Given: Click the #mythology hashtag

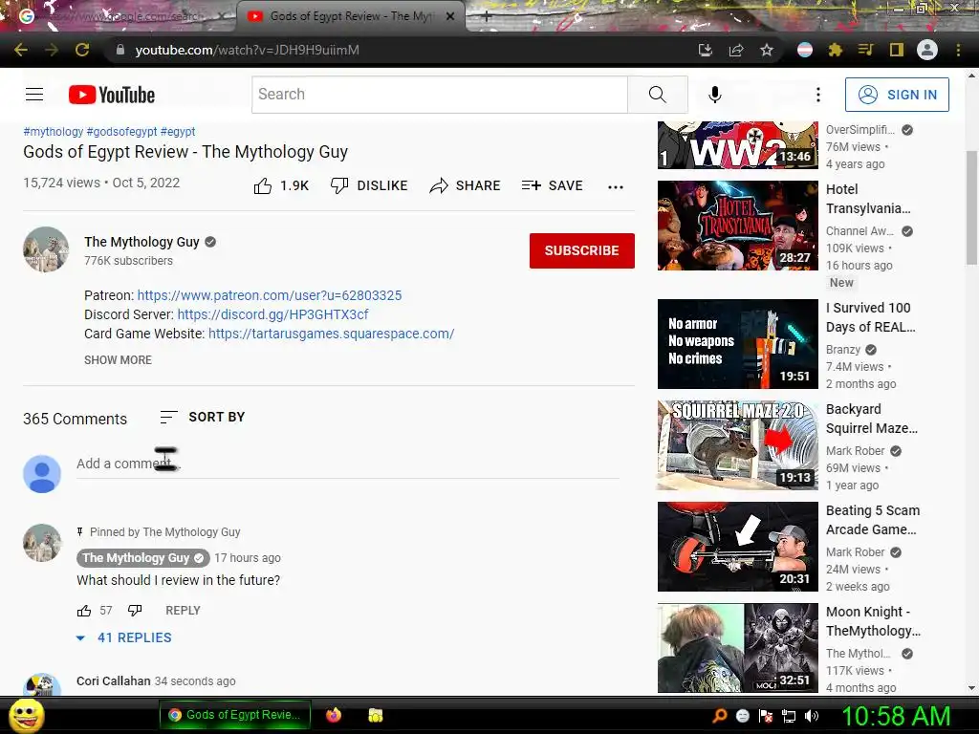Looking at the screenshot, I should pos(54,132).
